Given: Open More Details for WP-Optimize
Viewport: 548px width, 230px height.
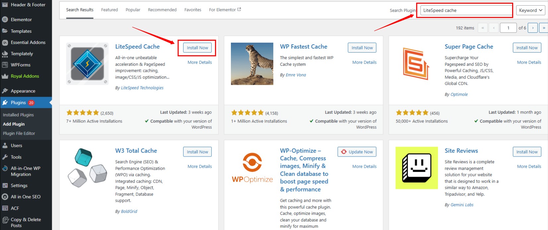Looking at the screenshot, I should (x=364, y=166).
